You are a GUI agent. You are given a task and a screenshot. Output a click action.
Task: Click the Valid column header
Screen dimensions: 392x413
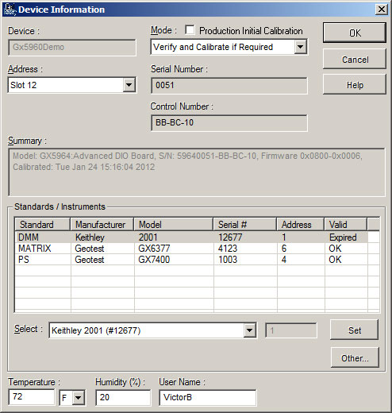coord(346,225)
